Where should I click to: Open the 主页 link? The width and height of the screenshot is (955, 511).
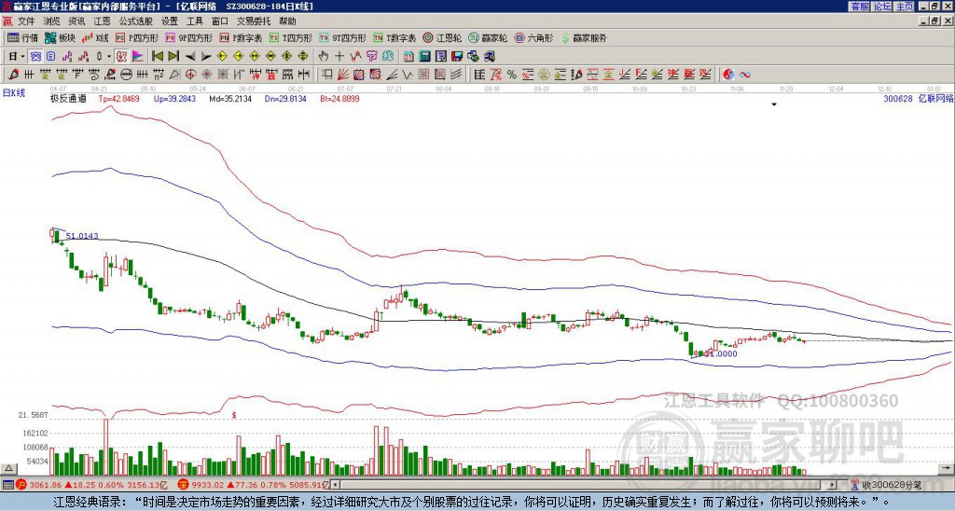tap(905, 7)
